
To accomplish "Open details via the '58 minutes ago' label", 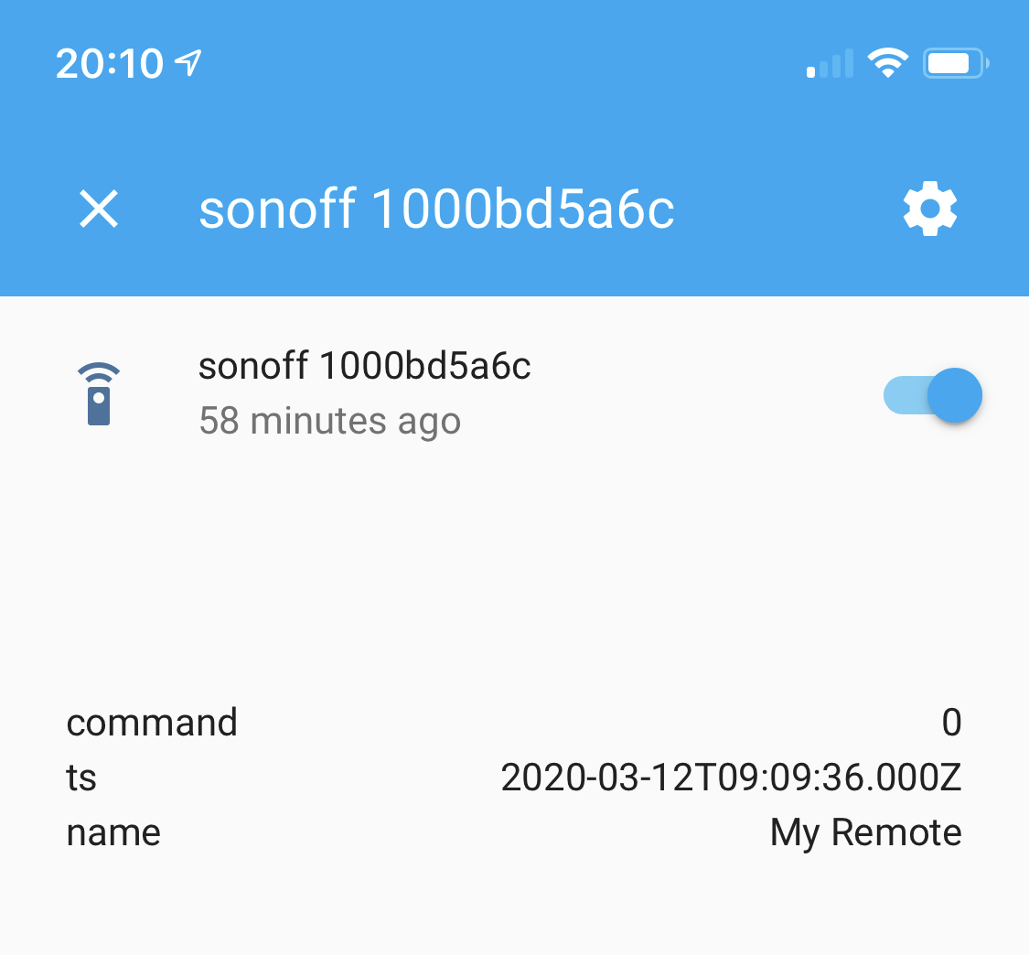I will point(330,421).
